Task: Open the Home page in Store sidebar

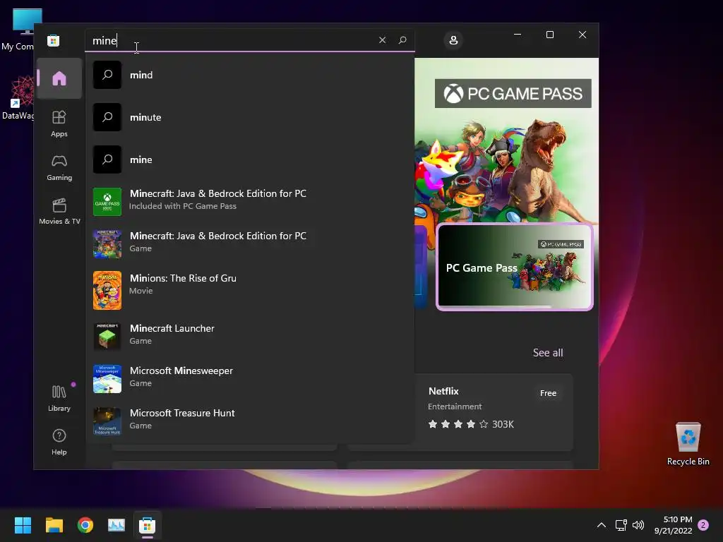Action: click(59, 78)
